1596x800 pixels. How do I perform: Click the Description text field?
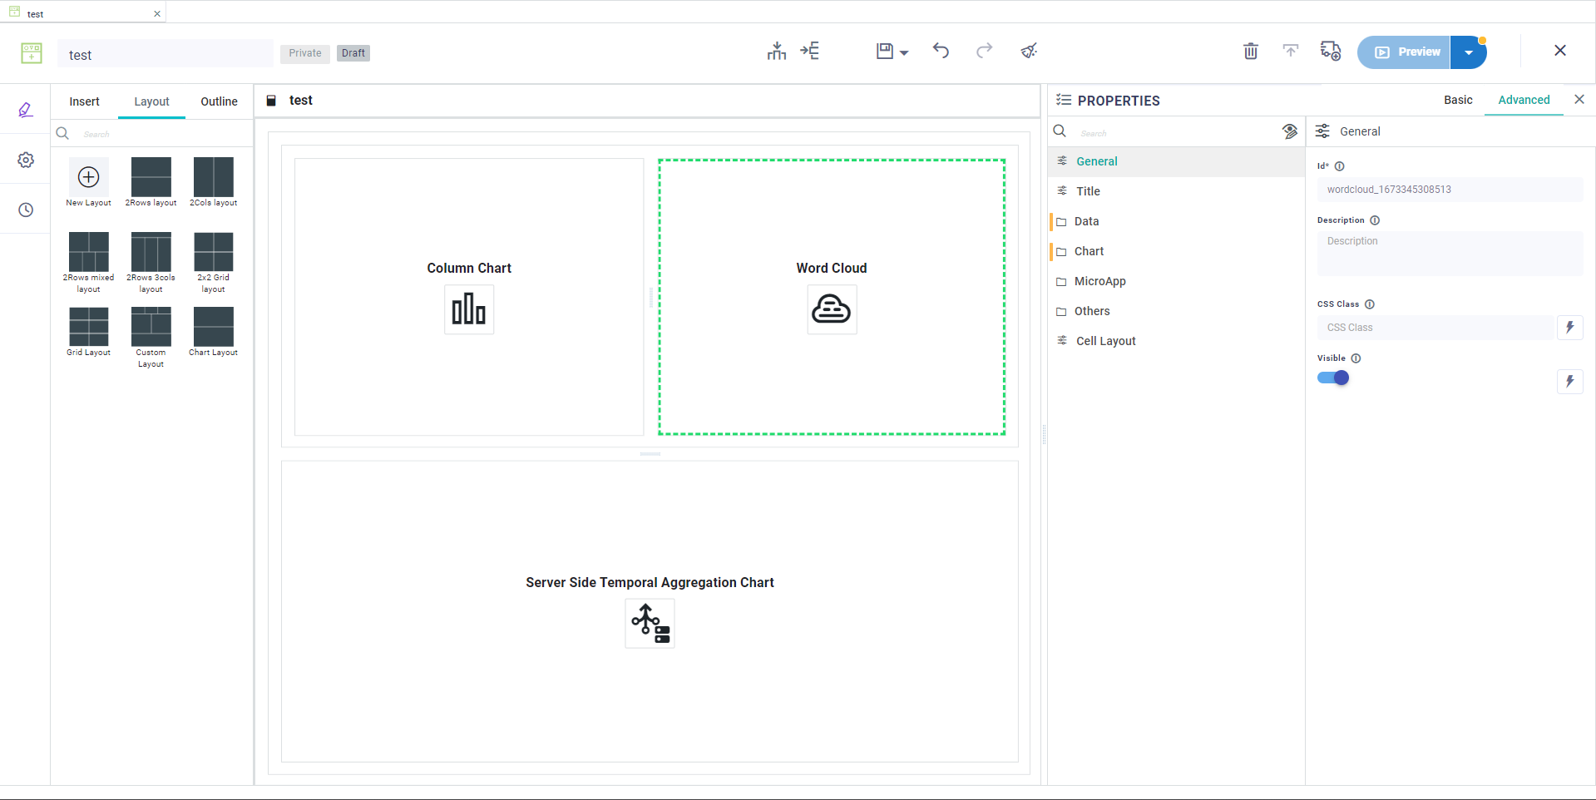tap(1449, 253)
